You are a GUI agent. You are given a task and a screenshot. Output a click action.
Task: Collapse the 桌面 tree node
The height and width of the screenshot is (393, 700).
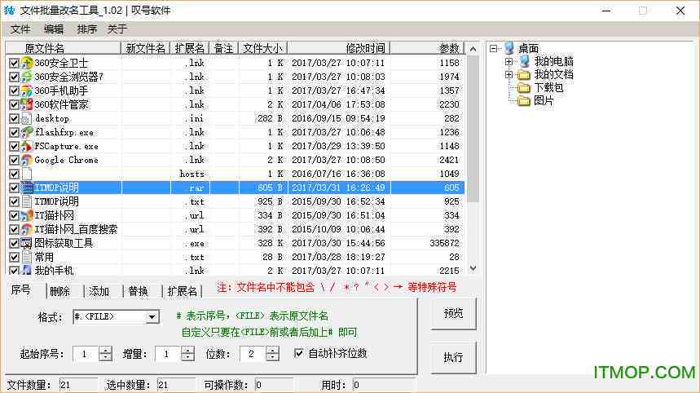[x=493, y=48]
